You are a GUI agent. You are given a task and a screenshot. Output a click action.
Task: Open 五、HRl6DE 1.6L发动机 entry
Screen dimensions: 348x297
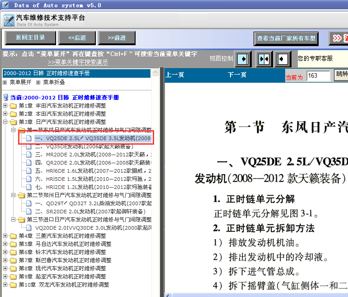point(93,171)
